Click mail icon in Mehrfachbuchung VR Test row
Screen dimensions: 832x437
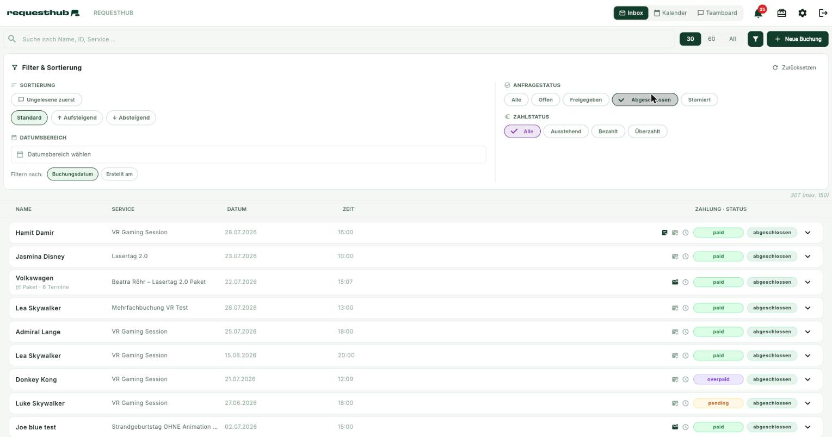pos(675,308)
